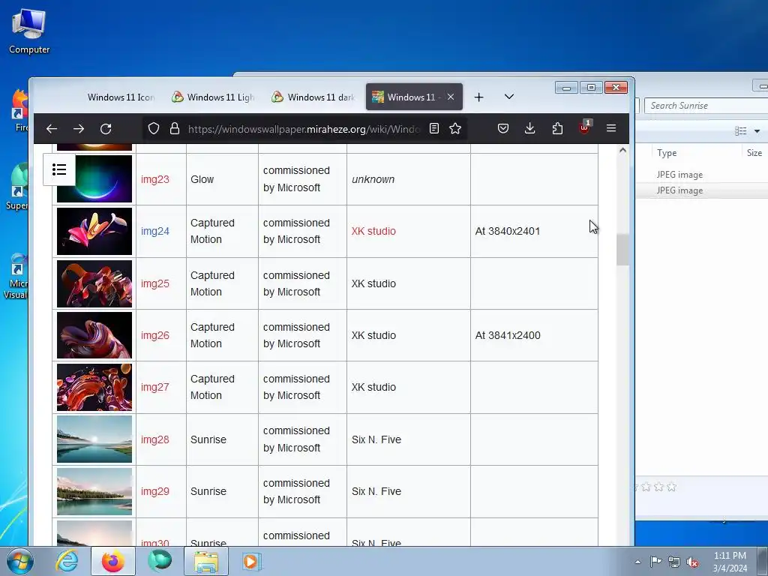
Task: Go forward with Firefox forward arrow
Action: [x=78, y=129]
